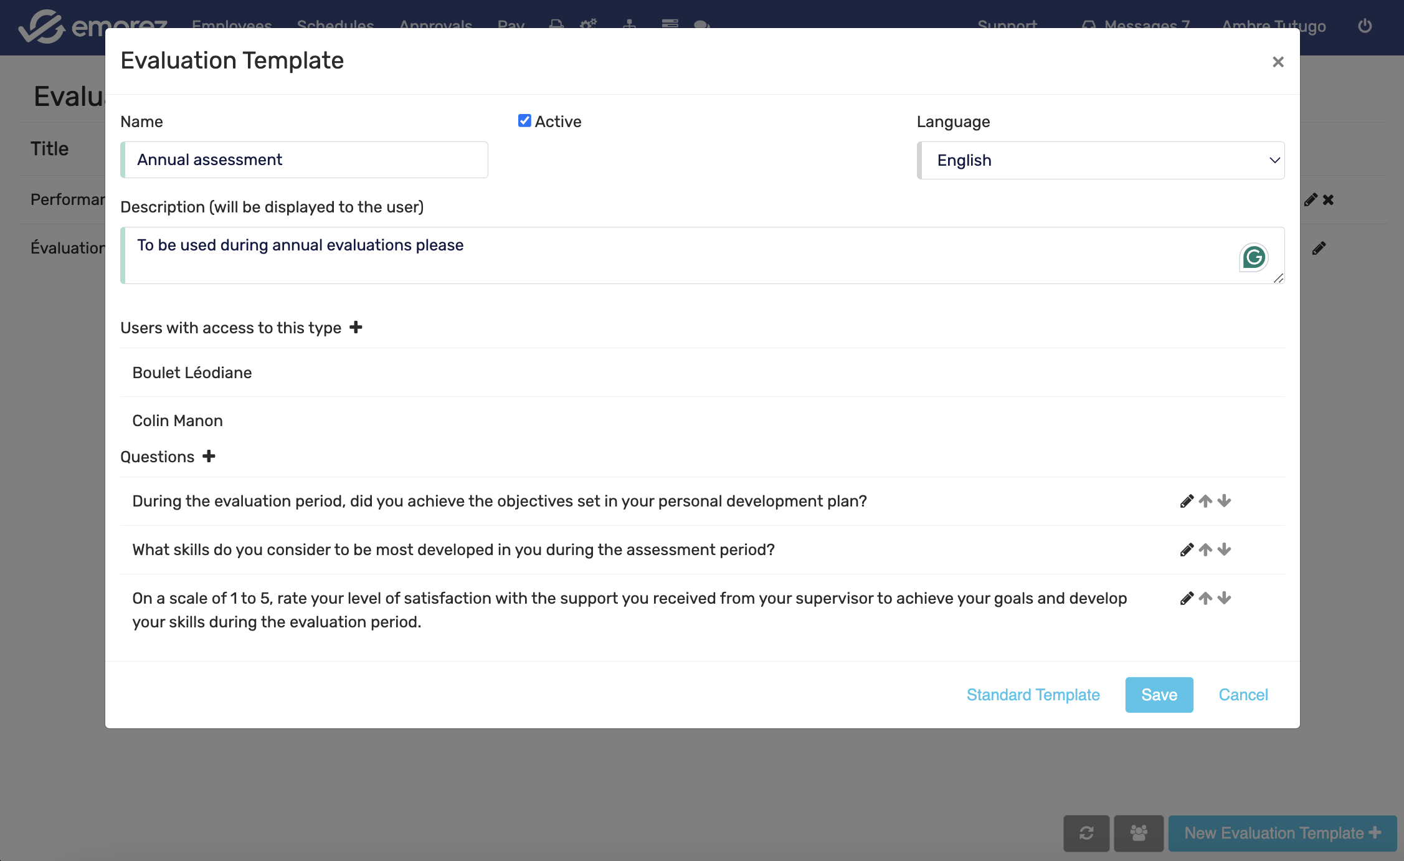Click the plus icon to add user access
This screenshot has width=1404, height=861.
pyautogui.click(x=356, y=327)
